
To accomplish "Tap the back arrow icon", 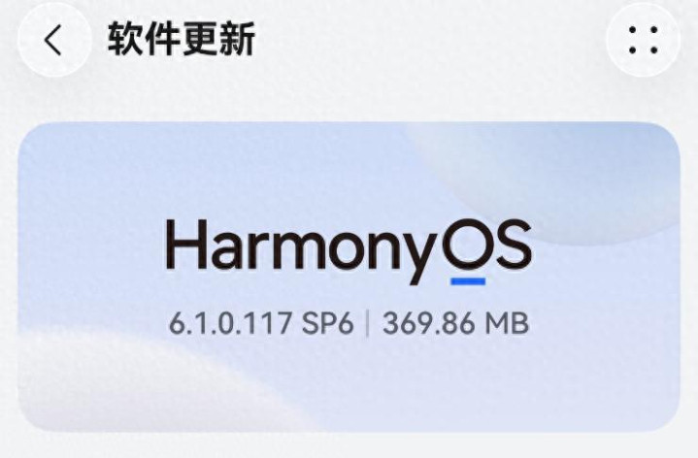I will 54,40.
